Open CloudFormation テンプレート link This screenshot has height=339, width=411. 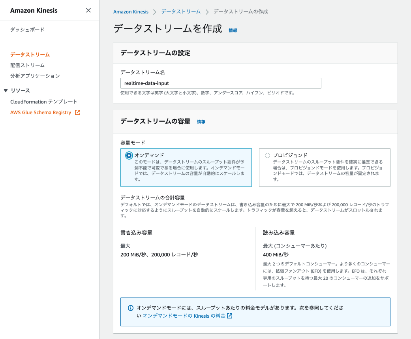point(44,102)
